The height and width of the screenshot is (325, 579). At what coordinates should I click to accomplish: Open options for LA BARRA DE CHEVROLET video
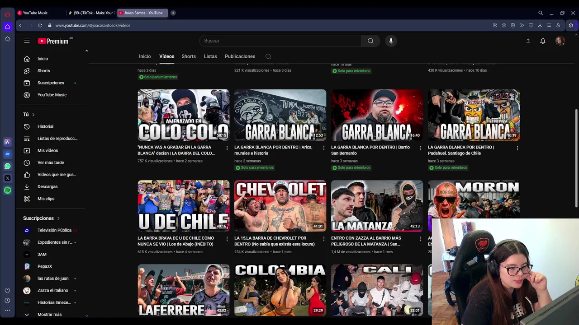coord(324,239)
